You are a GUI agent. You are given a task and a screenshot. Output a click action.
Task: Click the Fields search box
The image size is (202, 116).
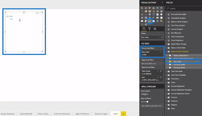tap(184, 9)
